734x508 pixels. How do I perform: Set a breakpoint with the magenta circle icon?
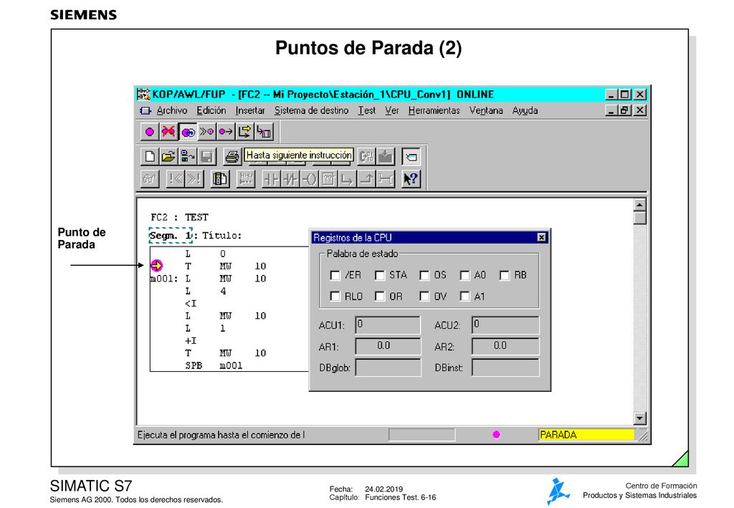pos(149,132)
